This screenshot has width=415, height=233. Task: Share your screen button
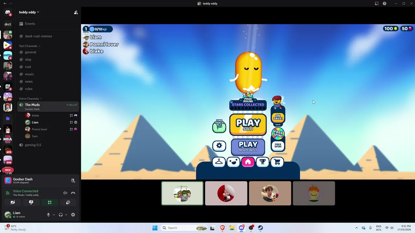[31, 202]
